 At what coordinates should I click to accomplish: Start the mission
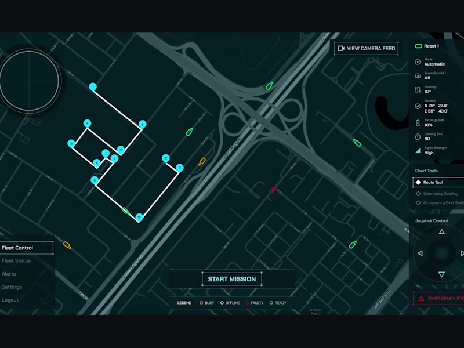pyautogui.click(x=231, y=279)
